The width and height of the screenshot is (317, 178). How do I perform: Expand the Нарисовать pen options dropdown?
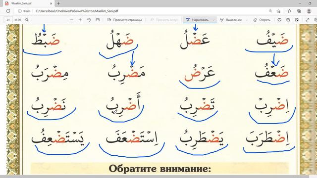[x=213, y=20]
